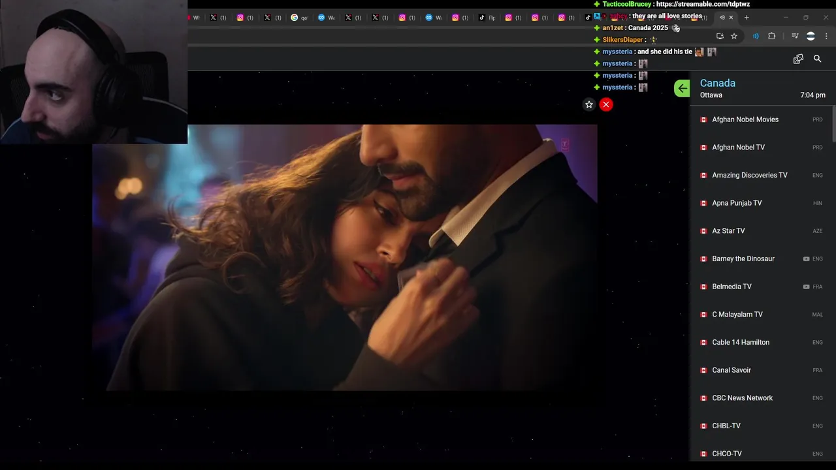Screen dimensions: 836x470
Task: Switch to the Google 'qa' tab
Action: click(x=299, y=18)
